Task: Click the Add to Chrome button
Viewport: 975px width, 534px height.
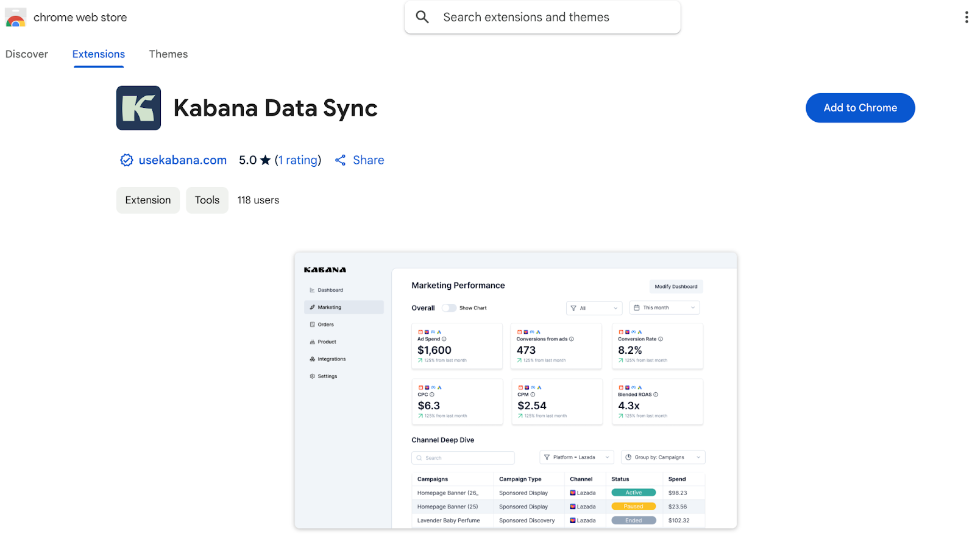Action: pos(860,108)
